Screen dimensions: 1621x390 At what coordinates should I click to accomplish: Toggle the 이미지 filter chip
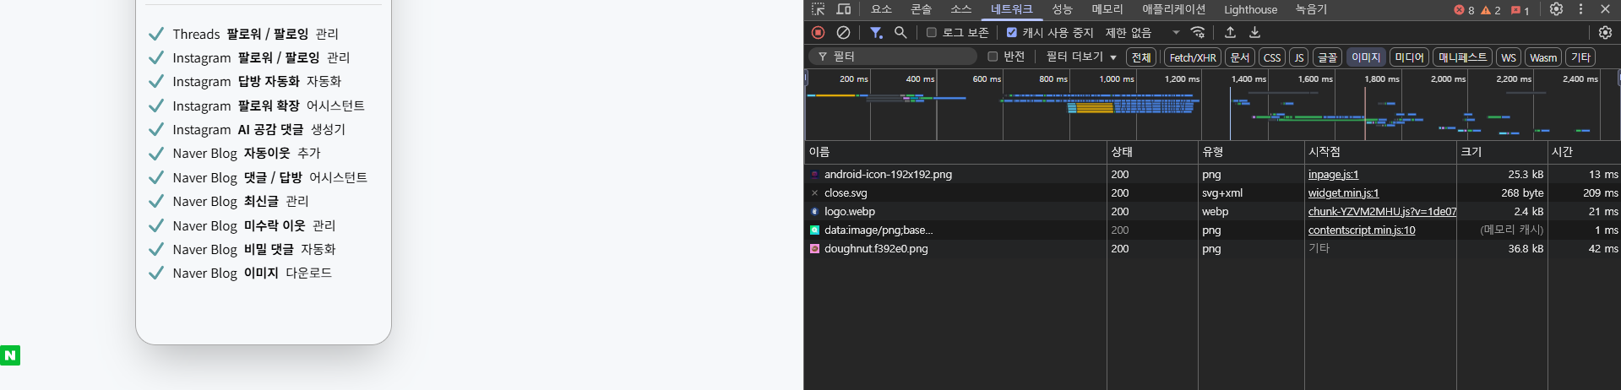coord(1365,57)
